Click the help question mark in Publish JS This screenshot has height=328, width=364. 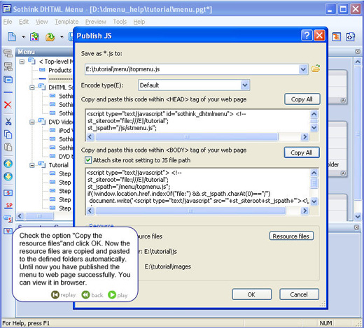(307, 36)
